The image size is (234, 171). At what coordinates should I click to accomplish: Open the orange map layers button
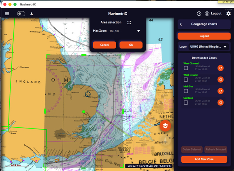coord(165,126)
